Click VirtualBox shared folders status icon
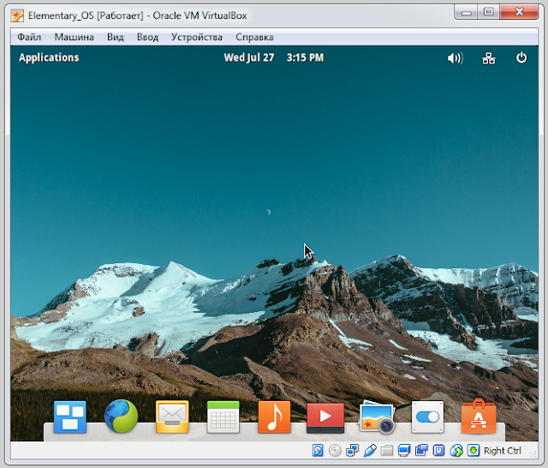 [387, 451]
